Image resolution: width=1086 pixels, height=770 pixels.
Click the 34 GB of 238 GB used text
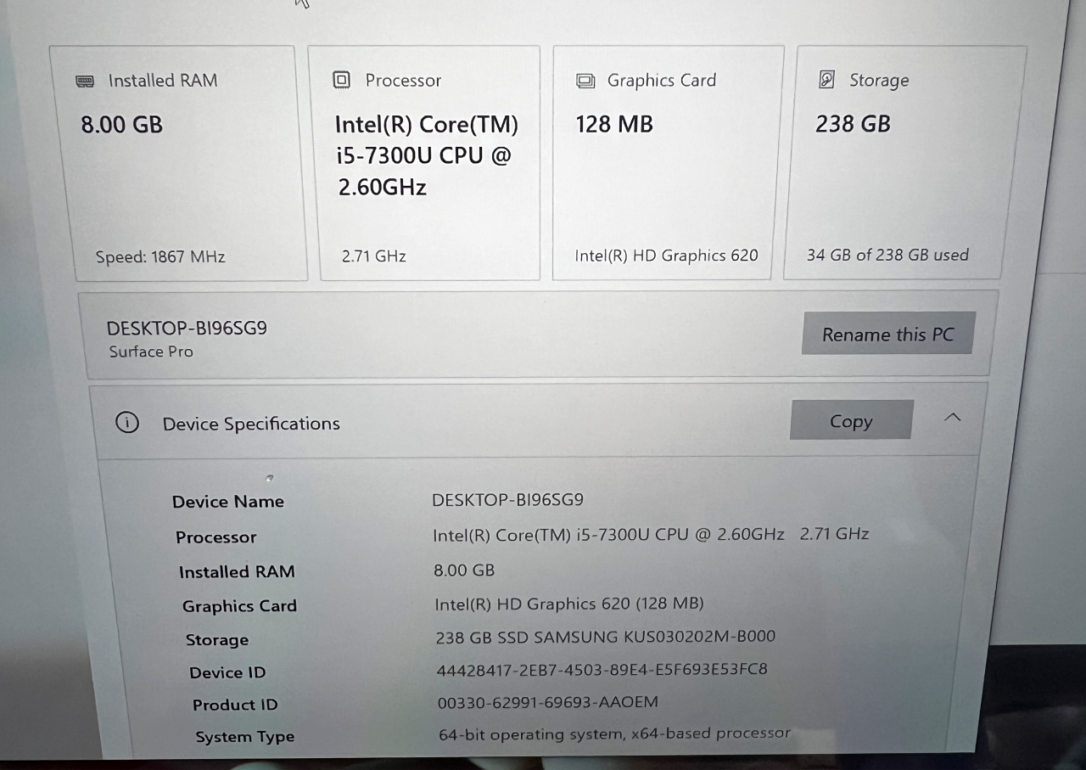pyautogui.click(x=887, y=255)
